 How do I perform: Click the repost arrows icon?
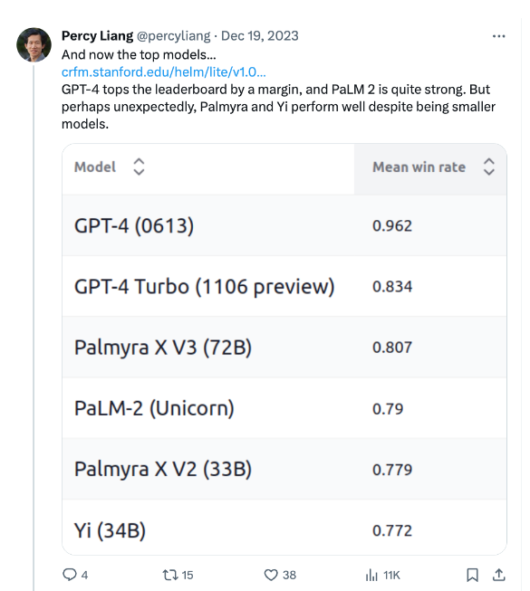point(170,576)
